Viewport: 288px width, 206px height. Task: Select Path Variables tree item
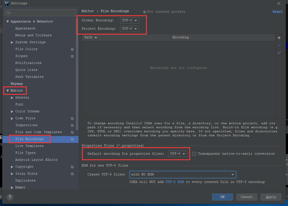pos(29,77)
